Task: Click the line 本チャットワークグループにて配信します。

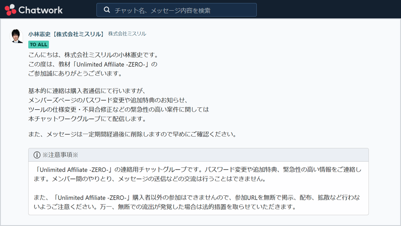Action: coord(88,119)
